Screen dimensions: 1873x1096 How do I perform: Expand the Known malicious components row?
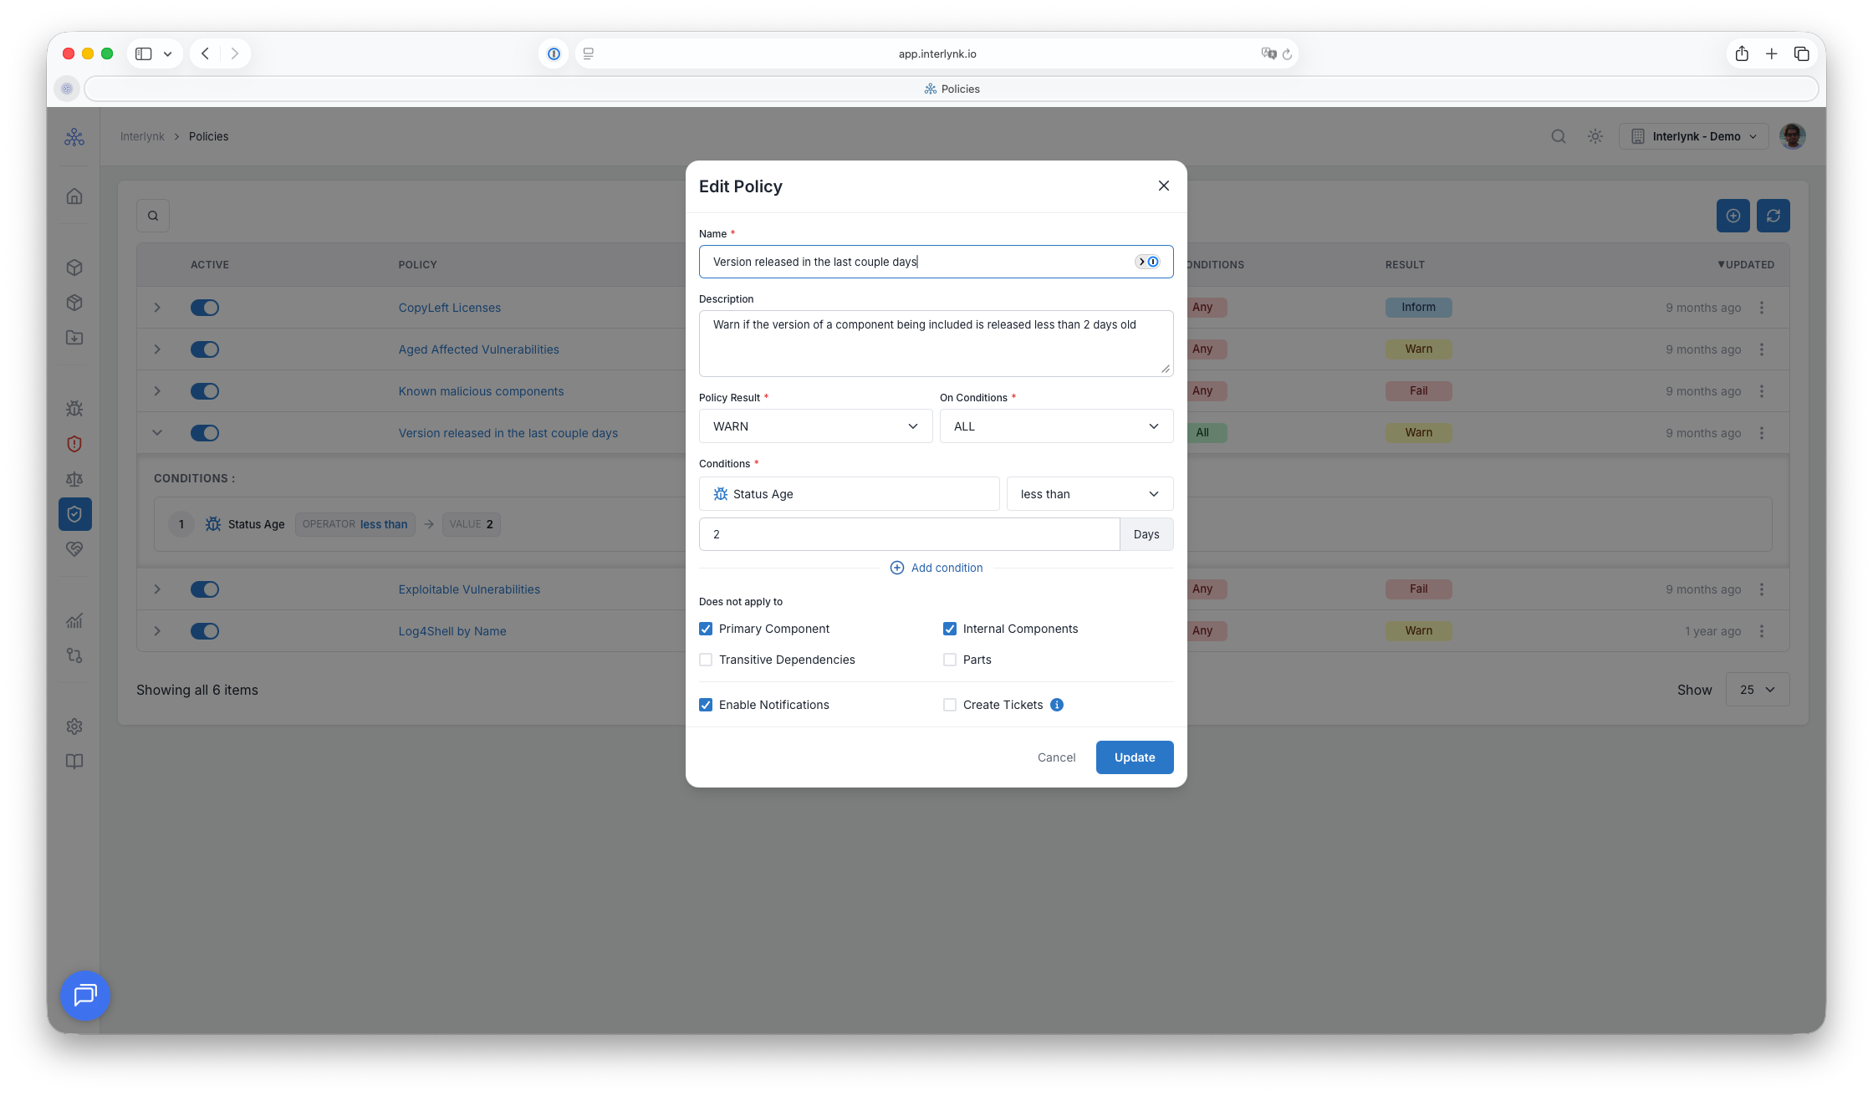[157, 391]
